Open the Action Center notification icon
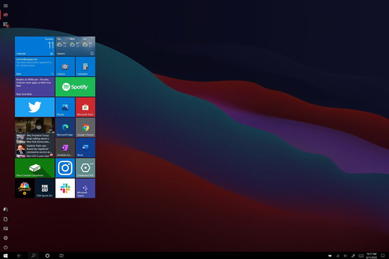The height and width of the screenshot is (259, 389). click(383, 256)
